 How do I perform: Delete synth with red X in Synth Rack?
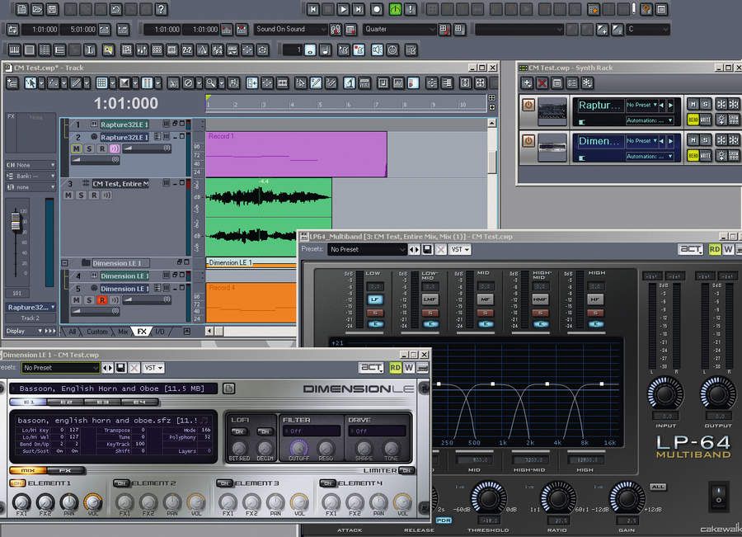coord(542,83)
